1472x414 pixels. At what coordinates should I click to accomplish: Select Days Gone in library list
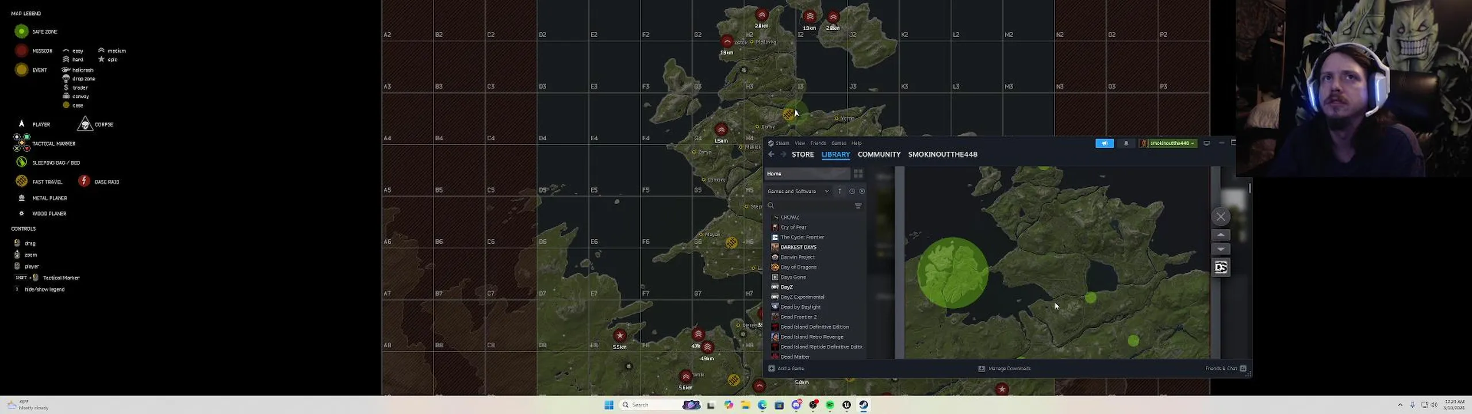(793, 277)
